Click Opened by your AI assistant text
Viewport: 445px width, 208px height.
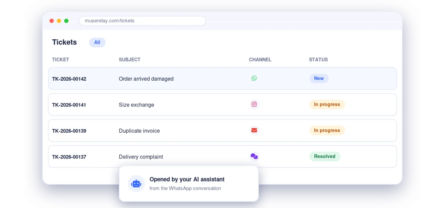pyautogui.click(x=187, y=179)
